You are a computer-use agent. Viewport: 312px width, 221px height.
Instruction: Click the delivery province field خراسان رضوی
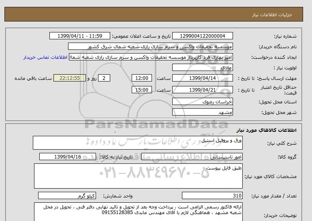click(202, 101)
